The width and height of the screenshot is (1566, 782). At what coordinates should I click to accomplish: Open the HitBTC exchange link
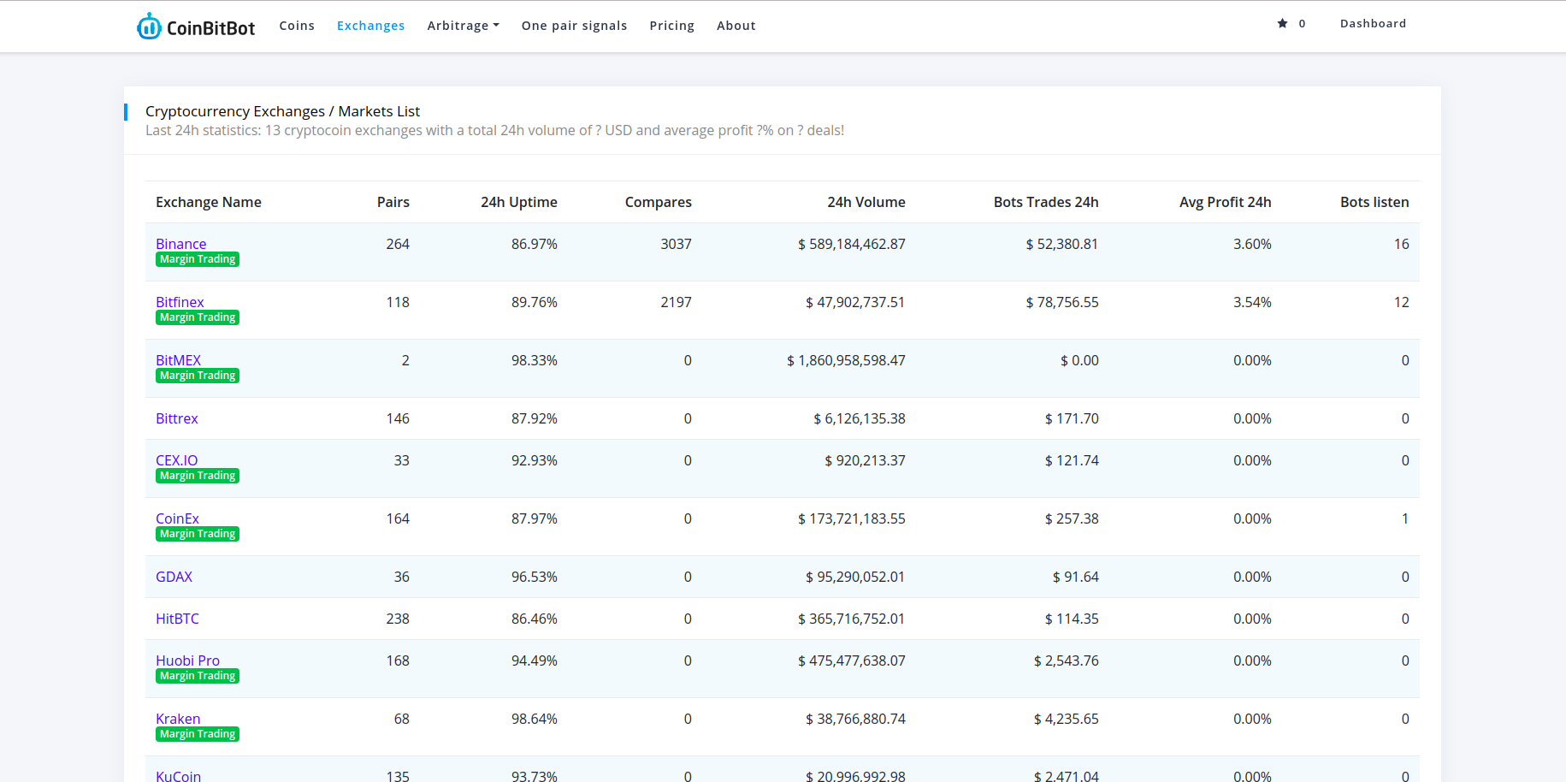coord(177,619)
